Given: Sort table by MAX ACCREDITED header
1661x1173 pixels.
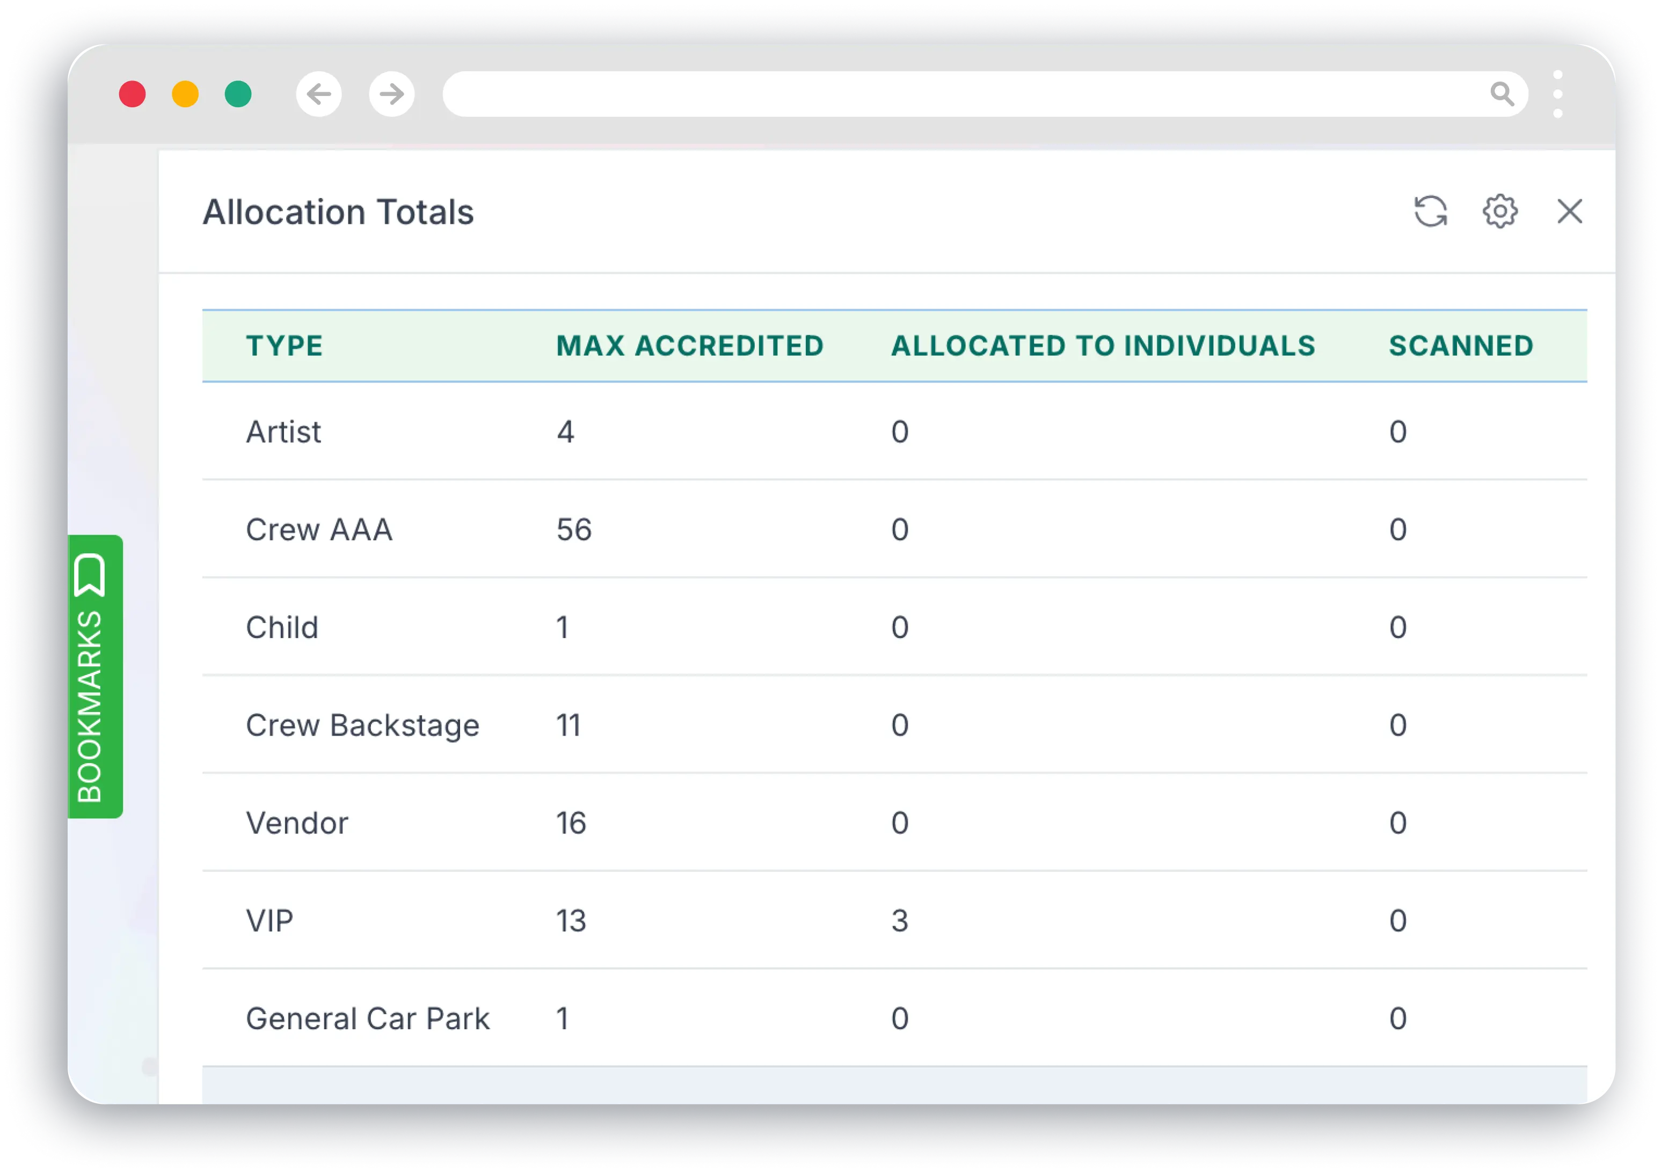Looking at the screenshot, I should click(x=689, y=346).
